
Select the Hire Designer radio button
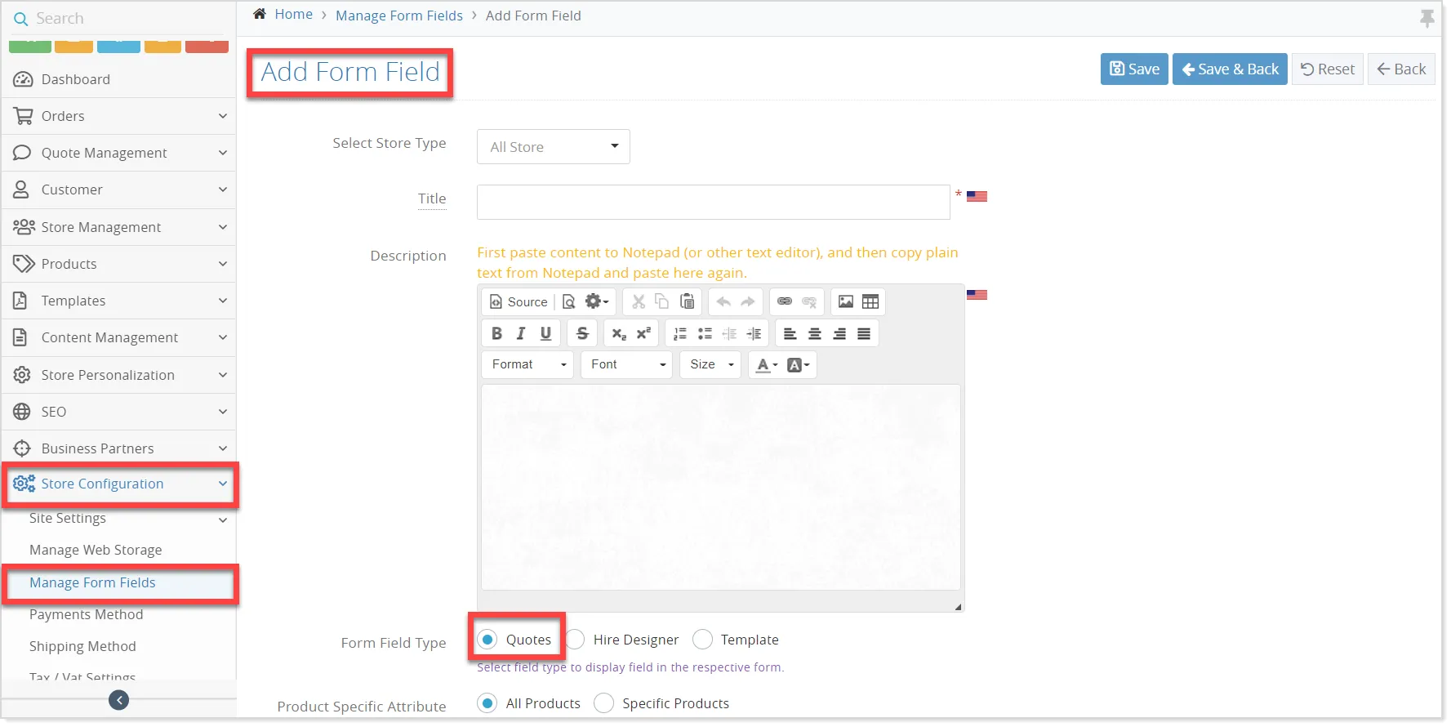point(576,640)
